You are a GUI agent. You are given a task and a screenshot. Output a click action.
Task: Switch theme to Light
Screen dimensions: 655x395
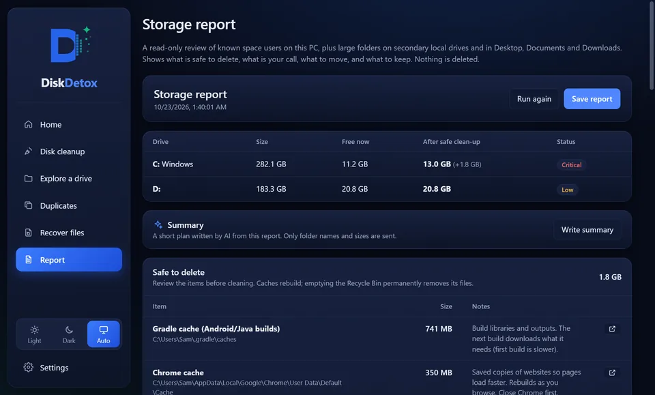click(x=34, y=334)
